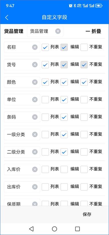
Task: Clear the 条码 field using its X icon
Action: tap(35, 117)
